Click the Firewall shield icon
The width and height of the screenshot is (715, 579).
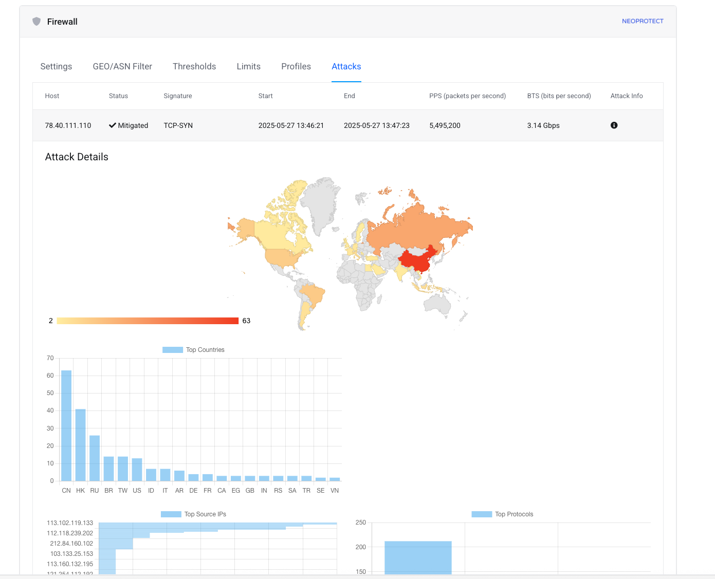coord(36,21)
